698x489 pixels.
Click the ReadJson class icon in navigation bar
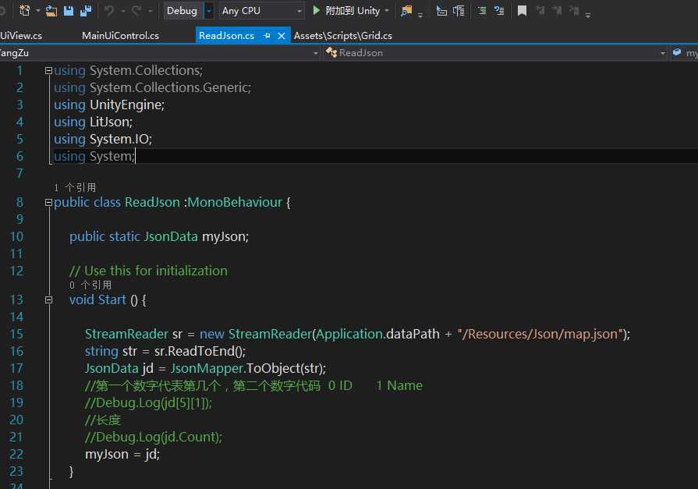pyautogui.click(x=331, y=52)
